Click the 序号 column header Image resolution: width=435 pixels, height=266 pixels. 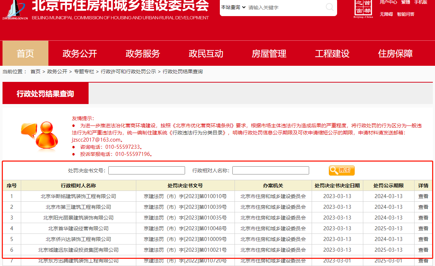coord(12,186)
